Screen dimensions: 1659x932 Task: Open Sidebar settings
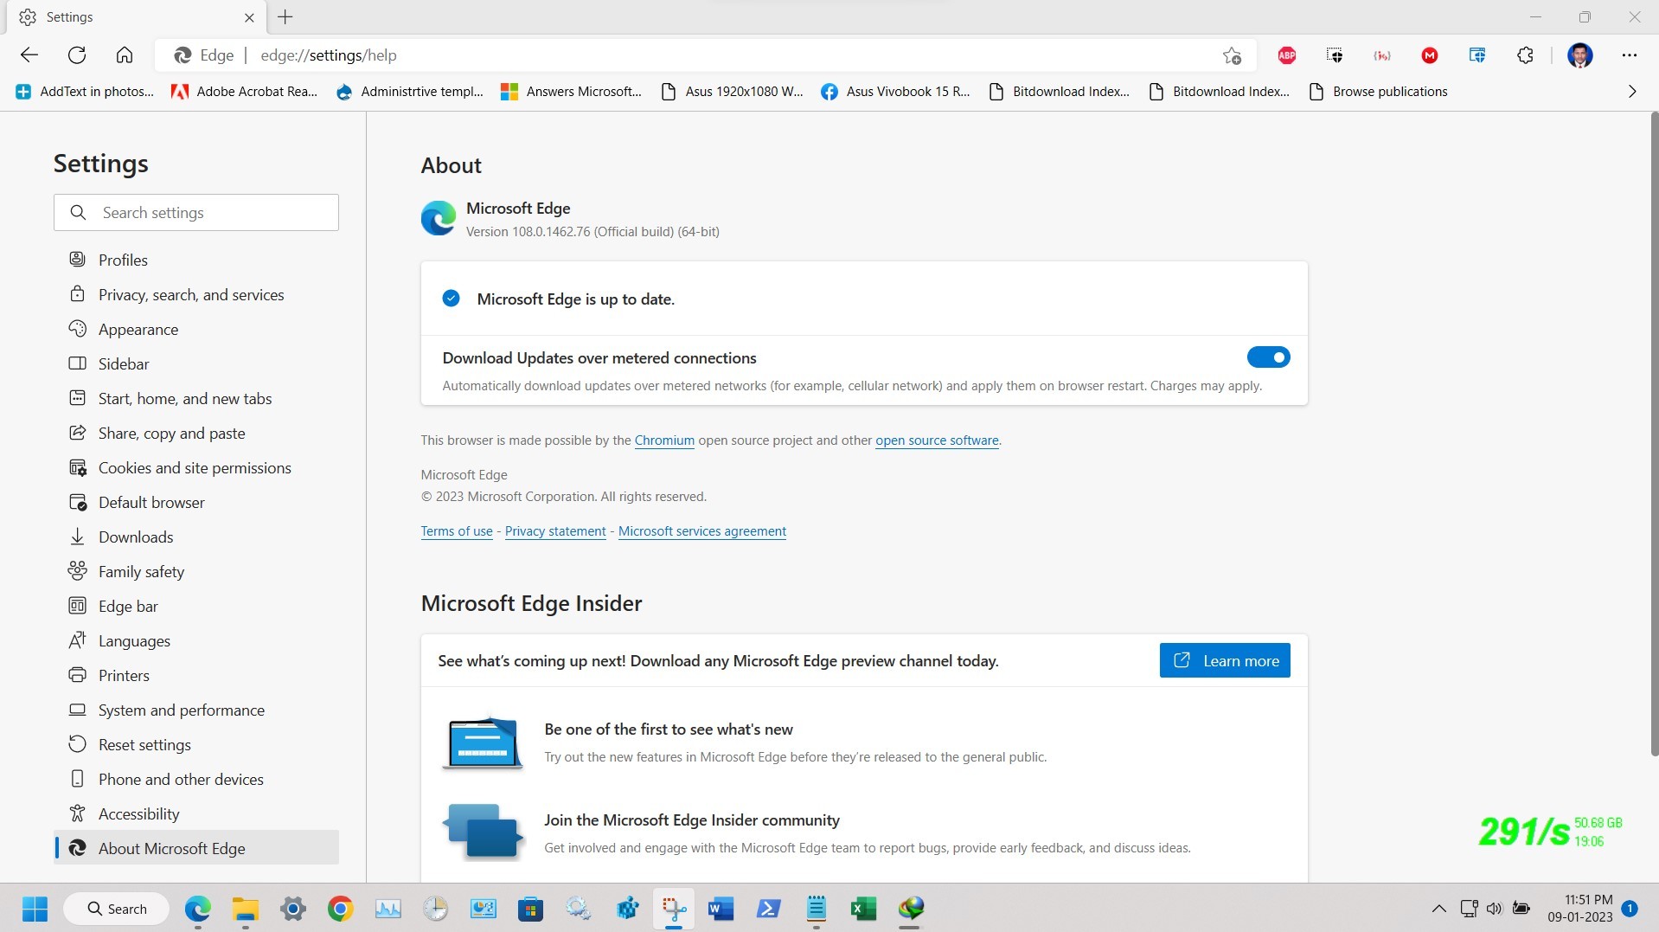pos(196,363)
